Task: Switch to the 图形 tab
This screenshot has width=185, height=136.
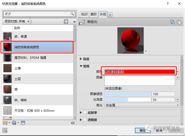Action: click(94, 14)
